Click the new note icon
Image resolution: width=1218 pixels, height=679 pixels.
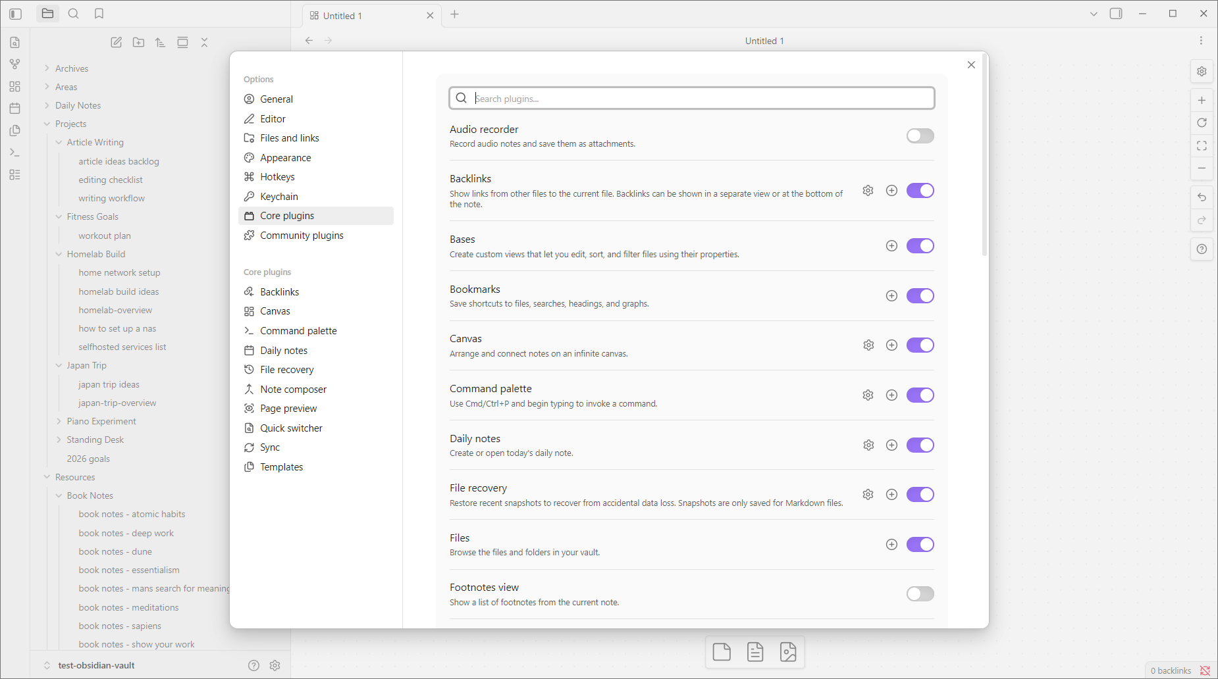(x=117, y=42)
